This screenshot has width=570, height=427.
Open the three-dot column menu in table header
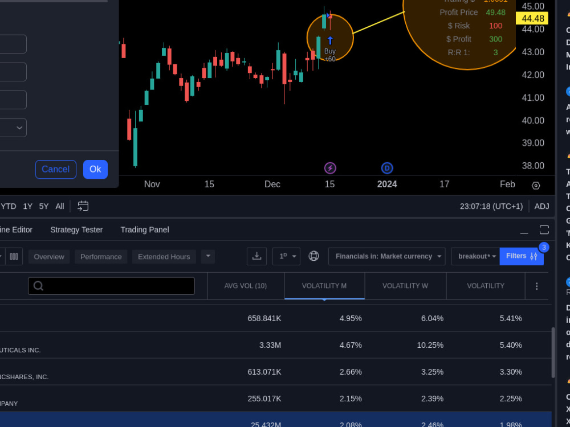click(536, 286)
